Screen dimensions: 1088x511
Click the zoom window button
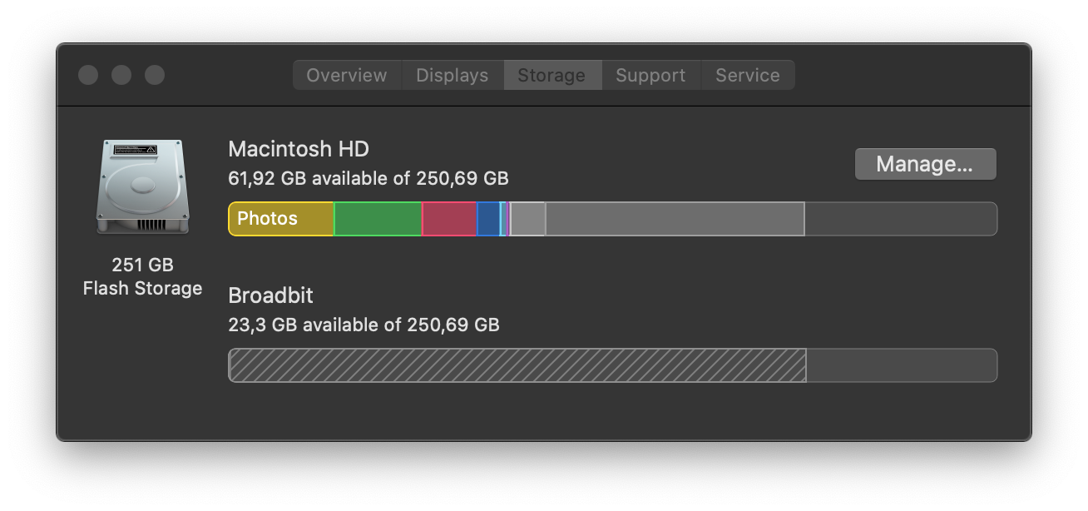coord(155,75)
